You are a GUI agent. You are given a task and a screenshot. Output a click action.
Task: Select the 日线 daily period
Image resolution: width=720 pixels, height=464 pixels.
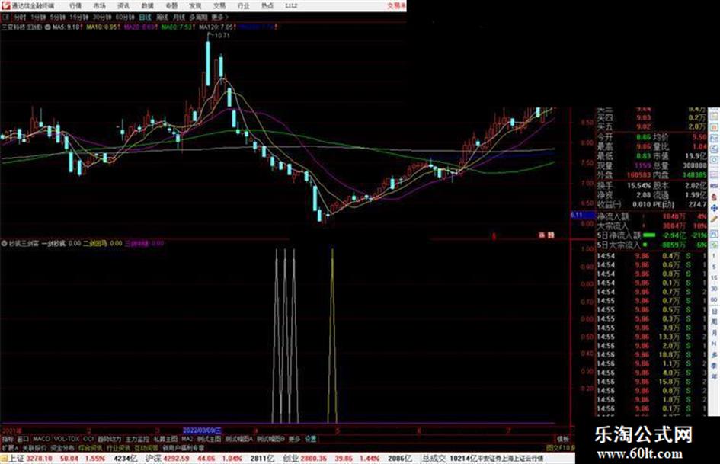click(145, 17)
